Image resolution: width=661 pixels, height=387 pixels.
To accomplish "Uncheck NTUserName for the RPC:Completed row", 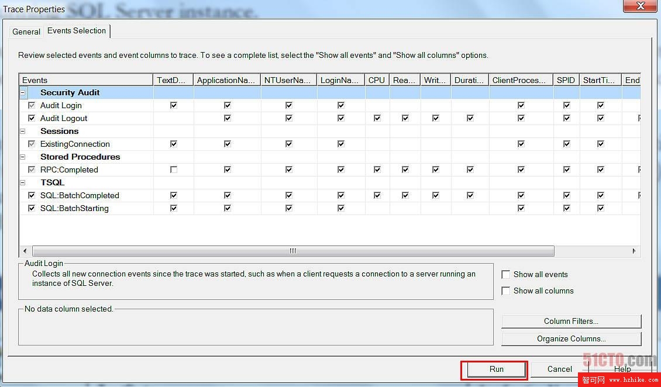I will tap(289, 170).
